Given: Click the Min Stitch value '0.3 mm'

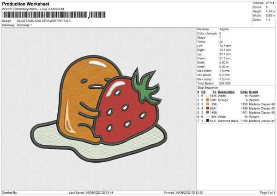Looking at the screenshot, I should pos(224,75).
